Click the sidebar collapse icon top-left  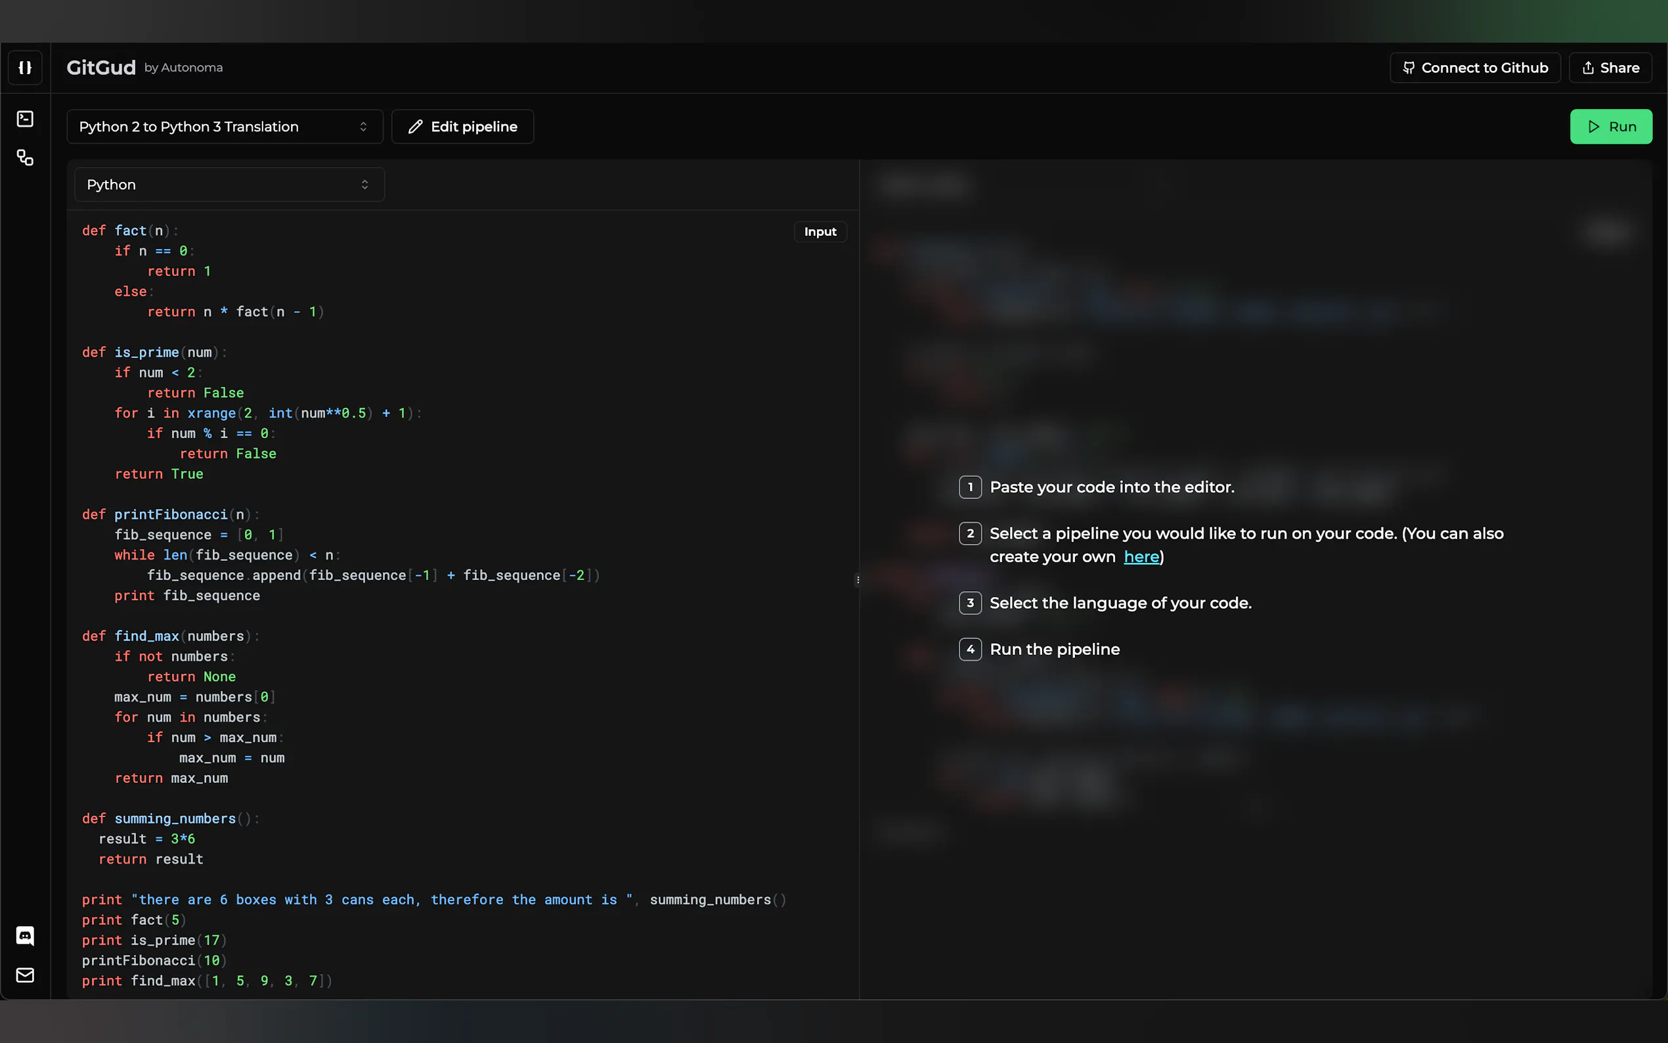coord(25,68)
